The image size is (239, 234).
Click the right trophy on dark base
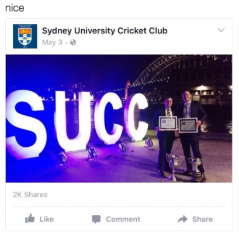coord(197,170)
